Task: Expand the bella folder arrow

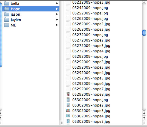Action: [x=57, y=3]
